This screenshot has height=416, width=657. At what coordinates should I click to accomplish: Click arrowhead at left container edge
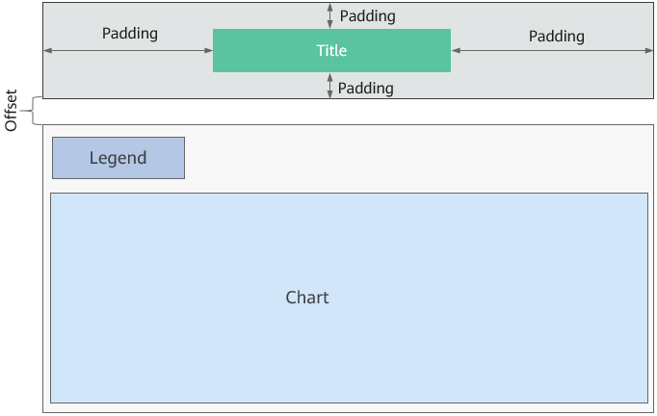[48, 50]
